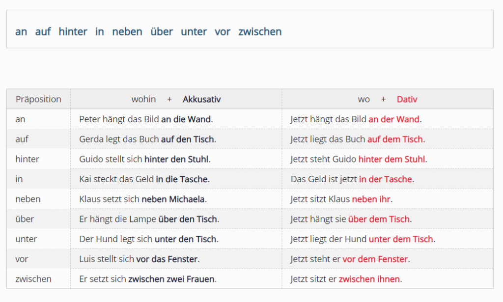503x302 pixels.
Task: Click 'Jetzt hängt das Bild an der Wand'
Action: pyautogui.click(x=356, y=119)
